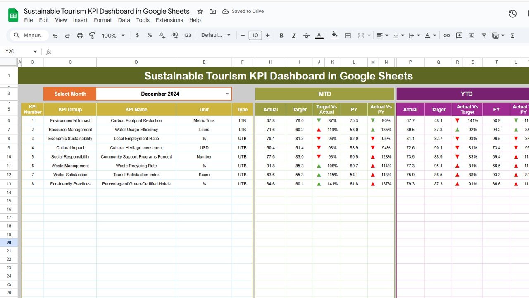Open the table views dropdown

(498, 36)
